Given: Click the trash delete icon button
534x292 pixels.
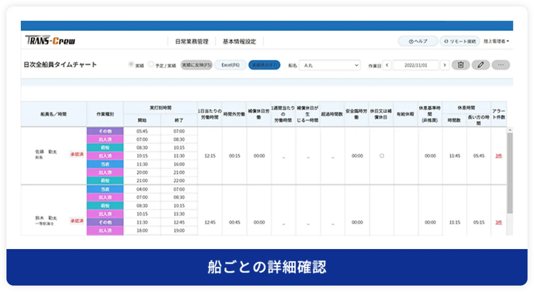Looking at the screenshot, I should pyautogui.click(x=460, y=65).
